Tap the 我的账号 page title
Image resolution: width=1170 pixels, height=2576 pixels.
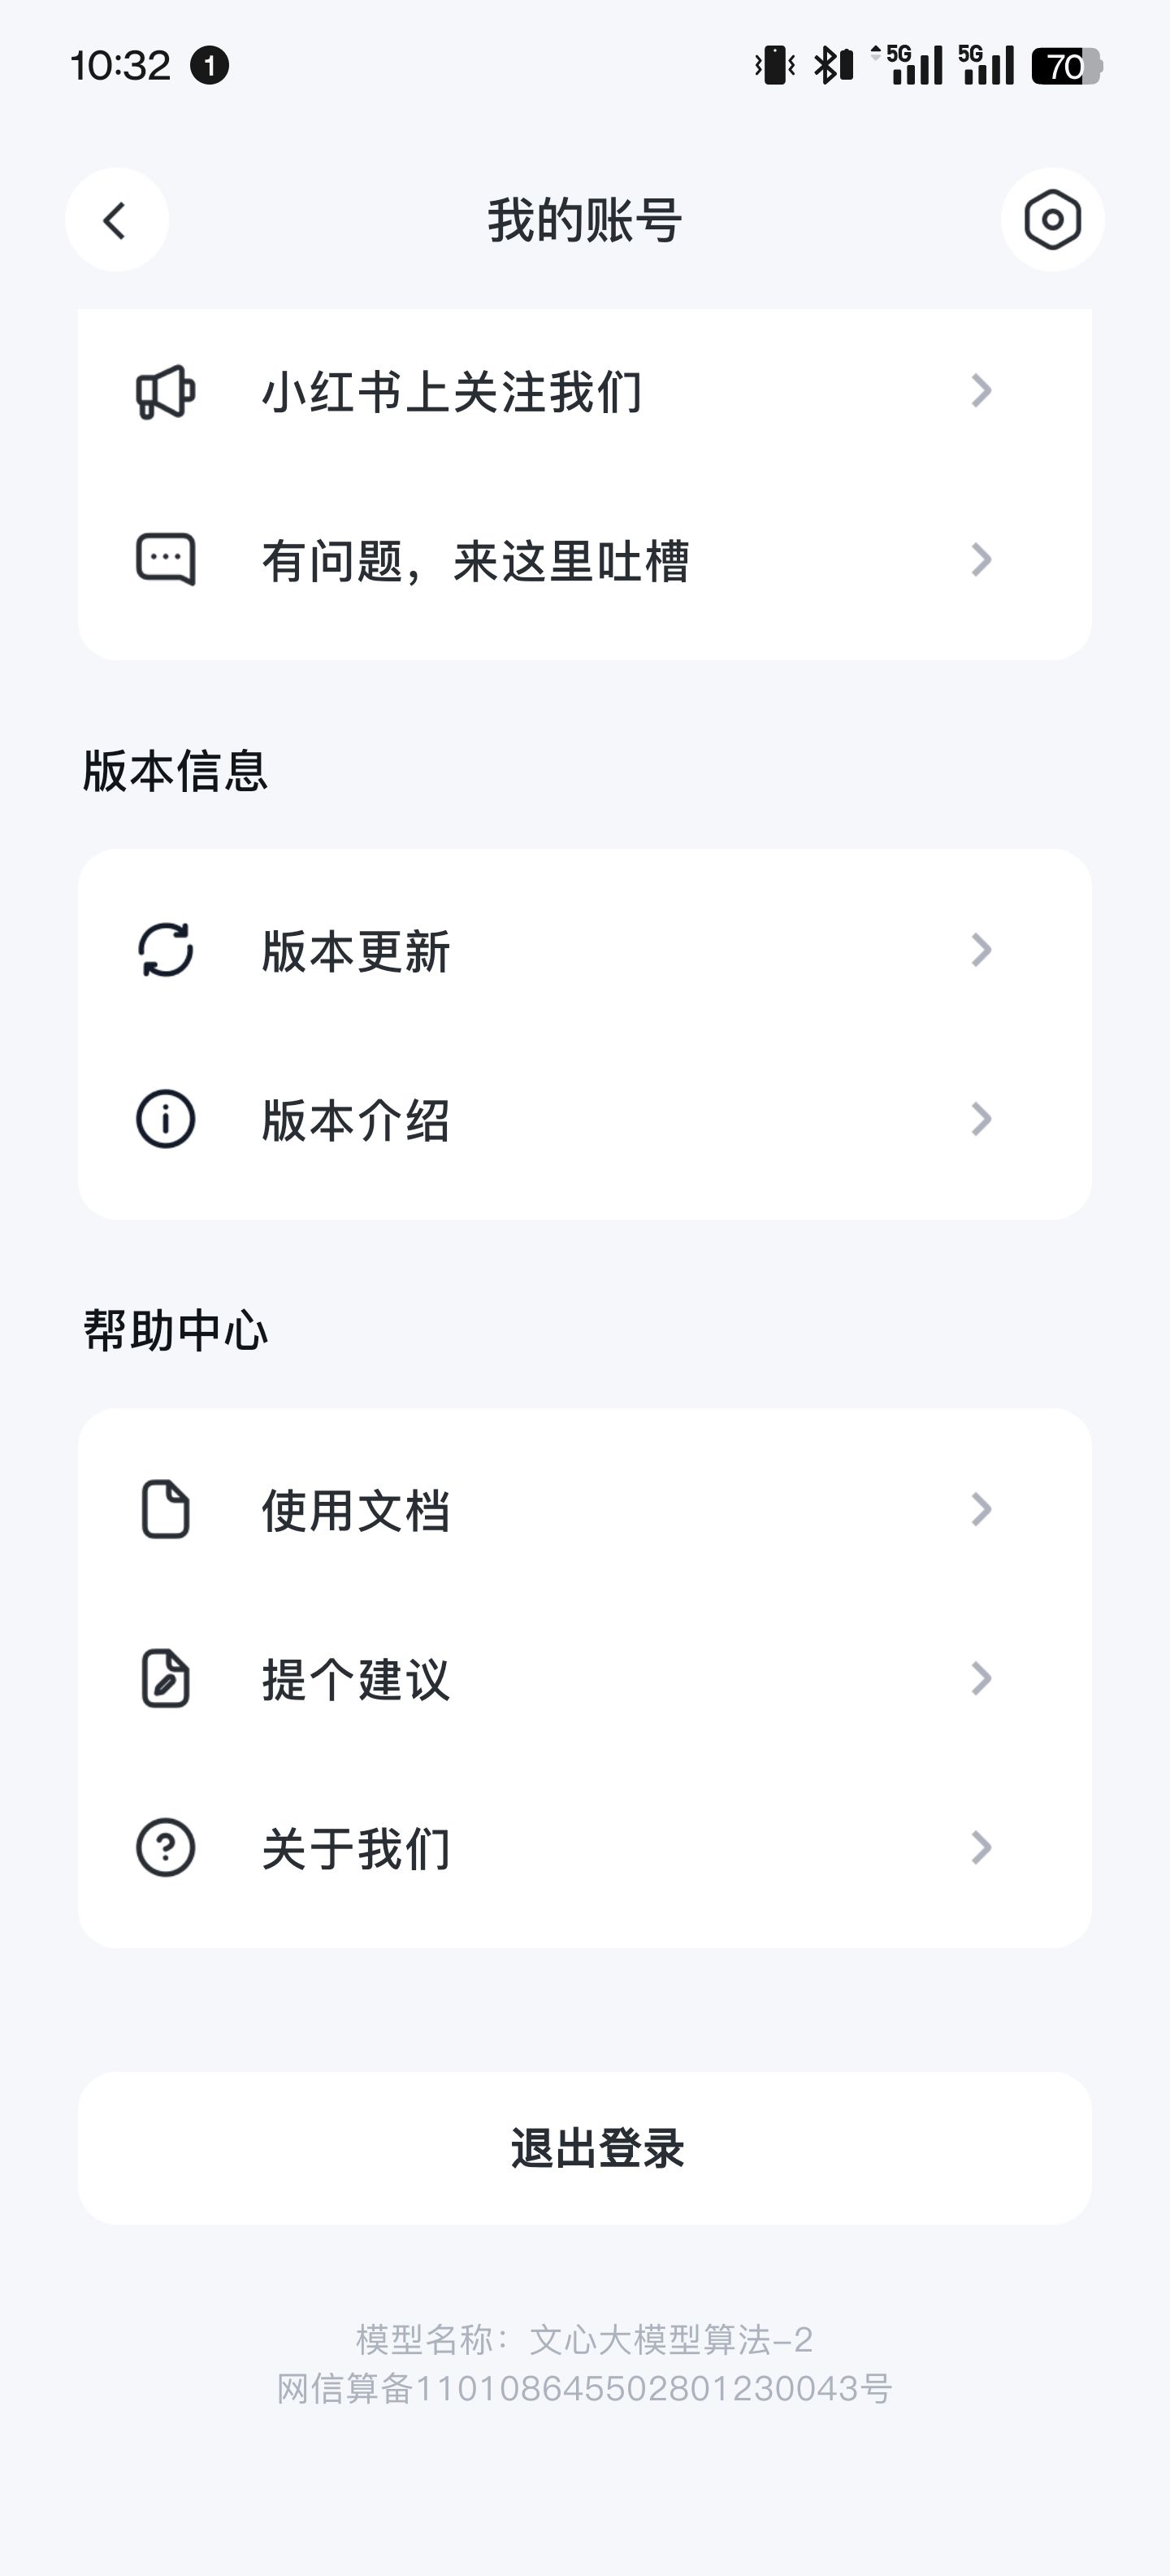(x=584, y=220)
